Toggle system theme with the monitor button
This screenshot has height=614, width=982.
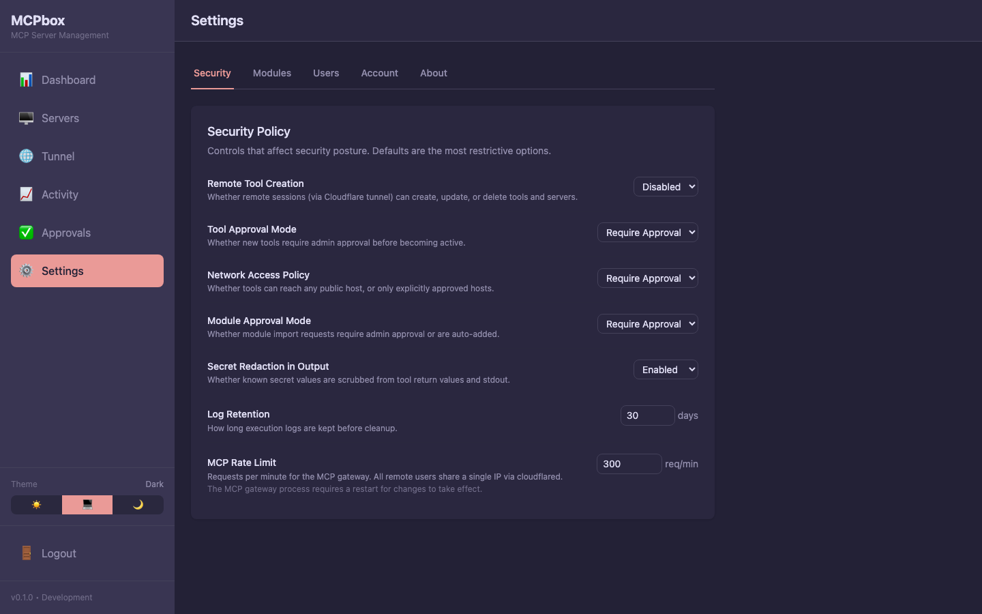tap(87, 505)
